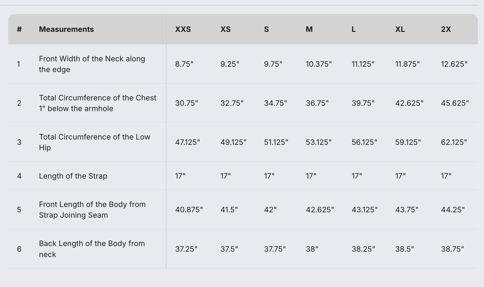This screenshot has height=287, width=484.
Task: Click the 47.125" low hip value
Action: (187, 142)
